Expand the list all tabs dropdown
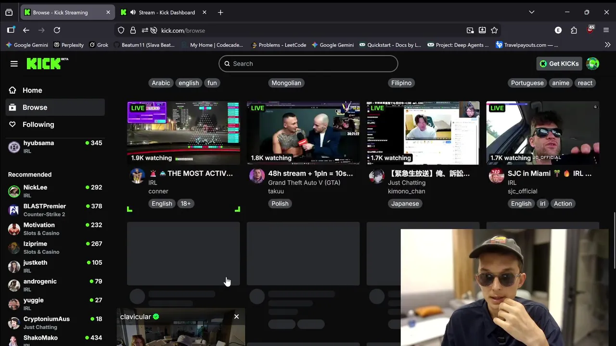The height and width of the screenshot is (346, 616). coord(531,12)
